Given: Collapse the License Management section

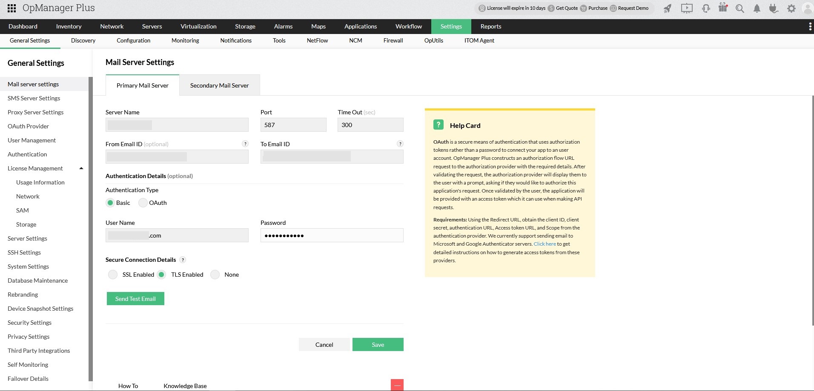Looking at the screenshot, I should (81, 168).
